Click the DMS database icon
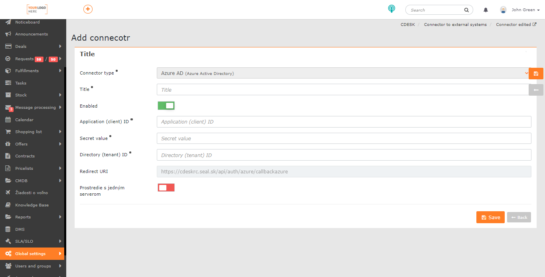 point(8,229)
